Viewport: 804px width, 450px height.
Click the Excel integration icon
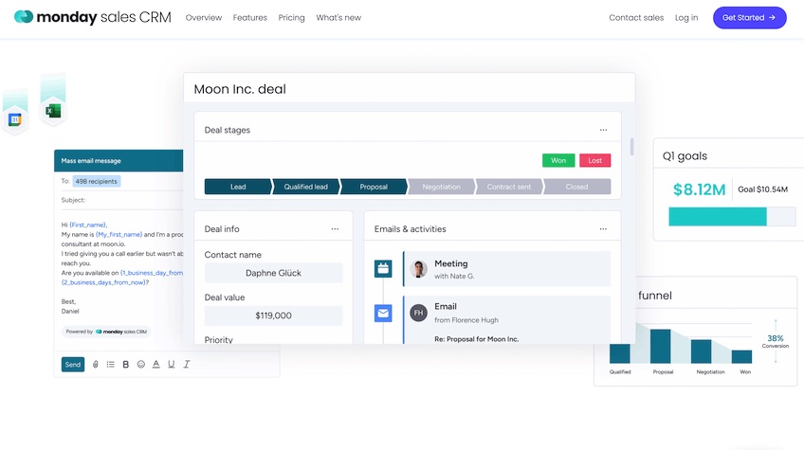coord(53,110)
